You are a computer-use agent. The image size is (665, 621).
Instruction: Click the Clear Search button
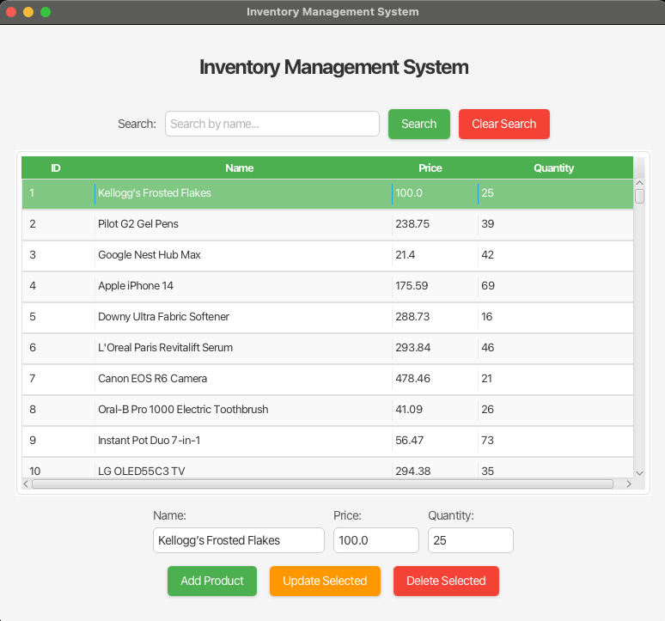tap(503, 124)
